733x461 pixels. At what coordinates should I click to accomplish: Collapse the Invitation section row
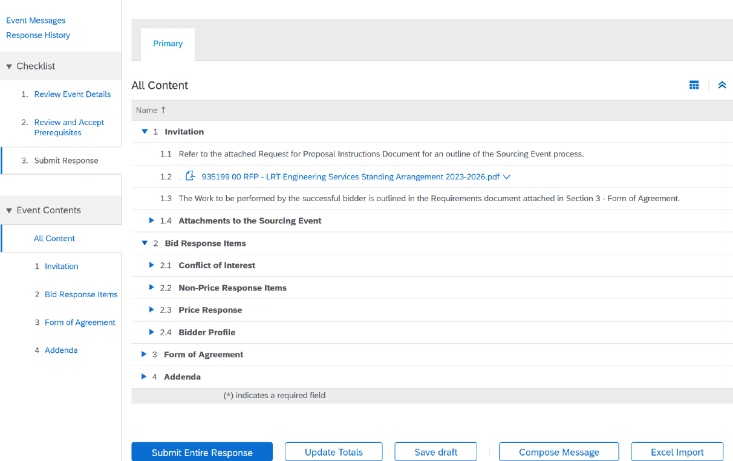click(145, 132)
